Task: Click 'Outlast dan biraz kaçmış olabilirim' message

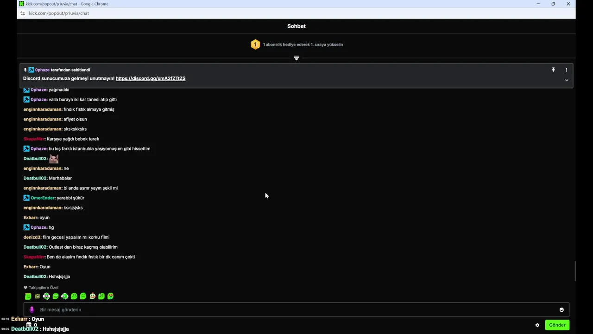Action: point(83,247)
